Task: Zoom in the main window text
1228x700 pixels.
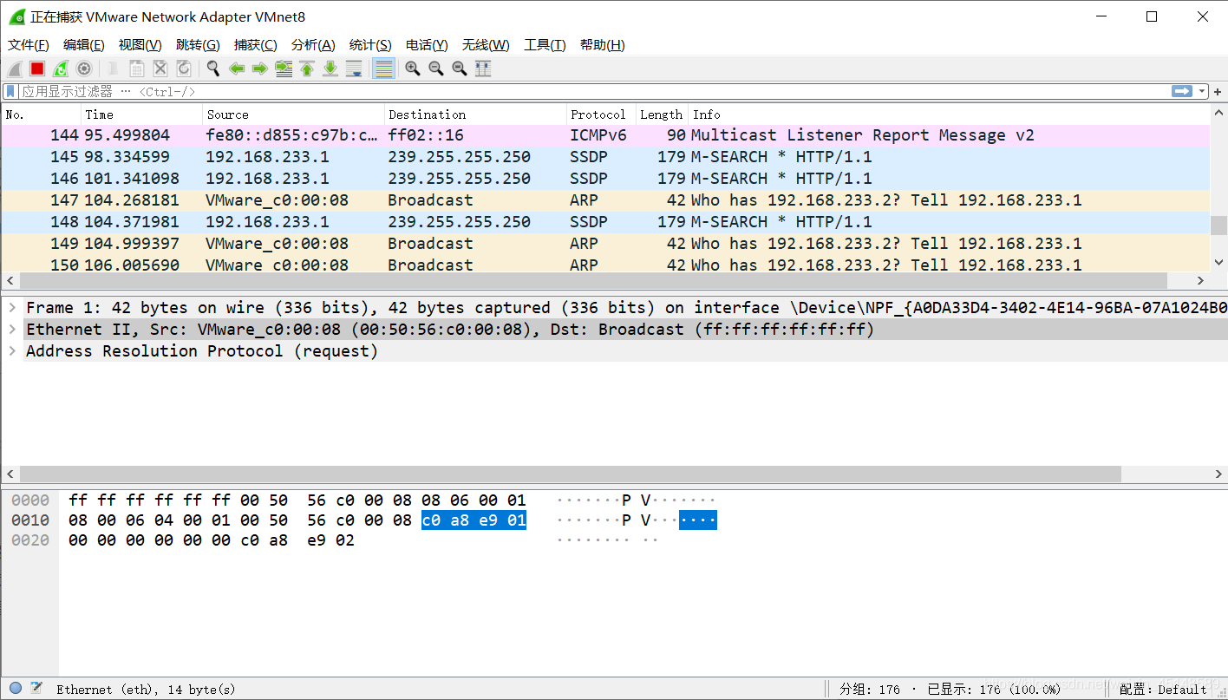Action: 413,69
